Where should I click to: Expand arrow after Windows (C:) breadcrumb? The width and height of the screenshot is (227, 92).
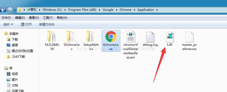point(65,10)
